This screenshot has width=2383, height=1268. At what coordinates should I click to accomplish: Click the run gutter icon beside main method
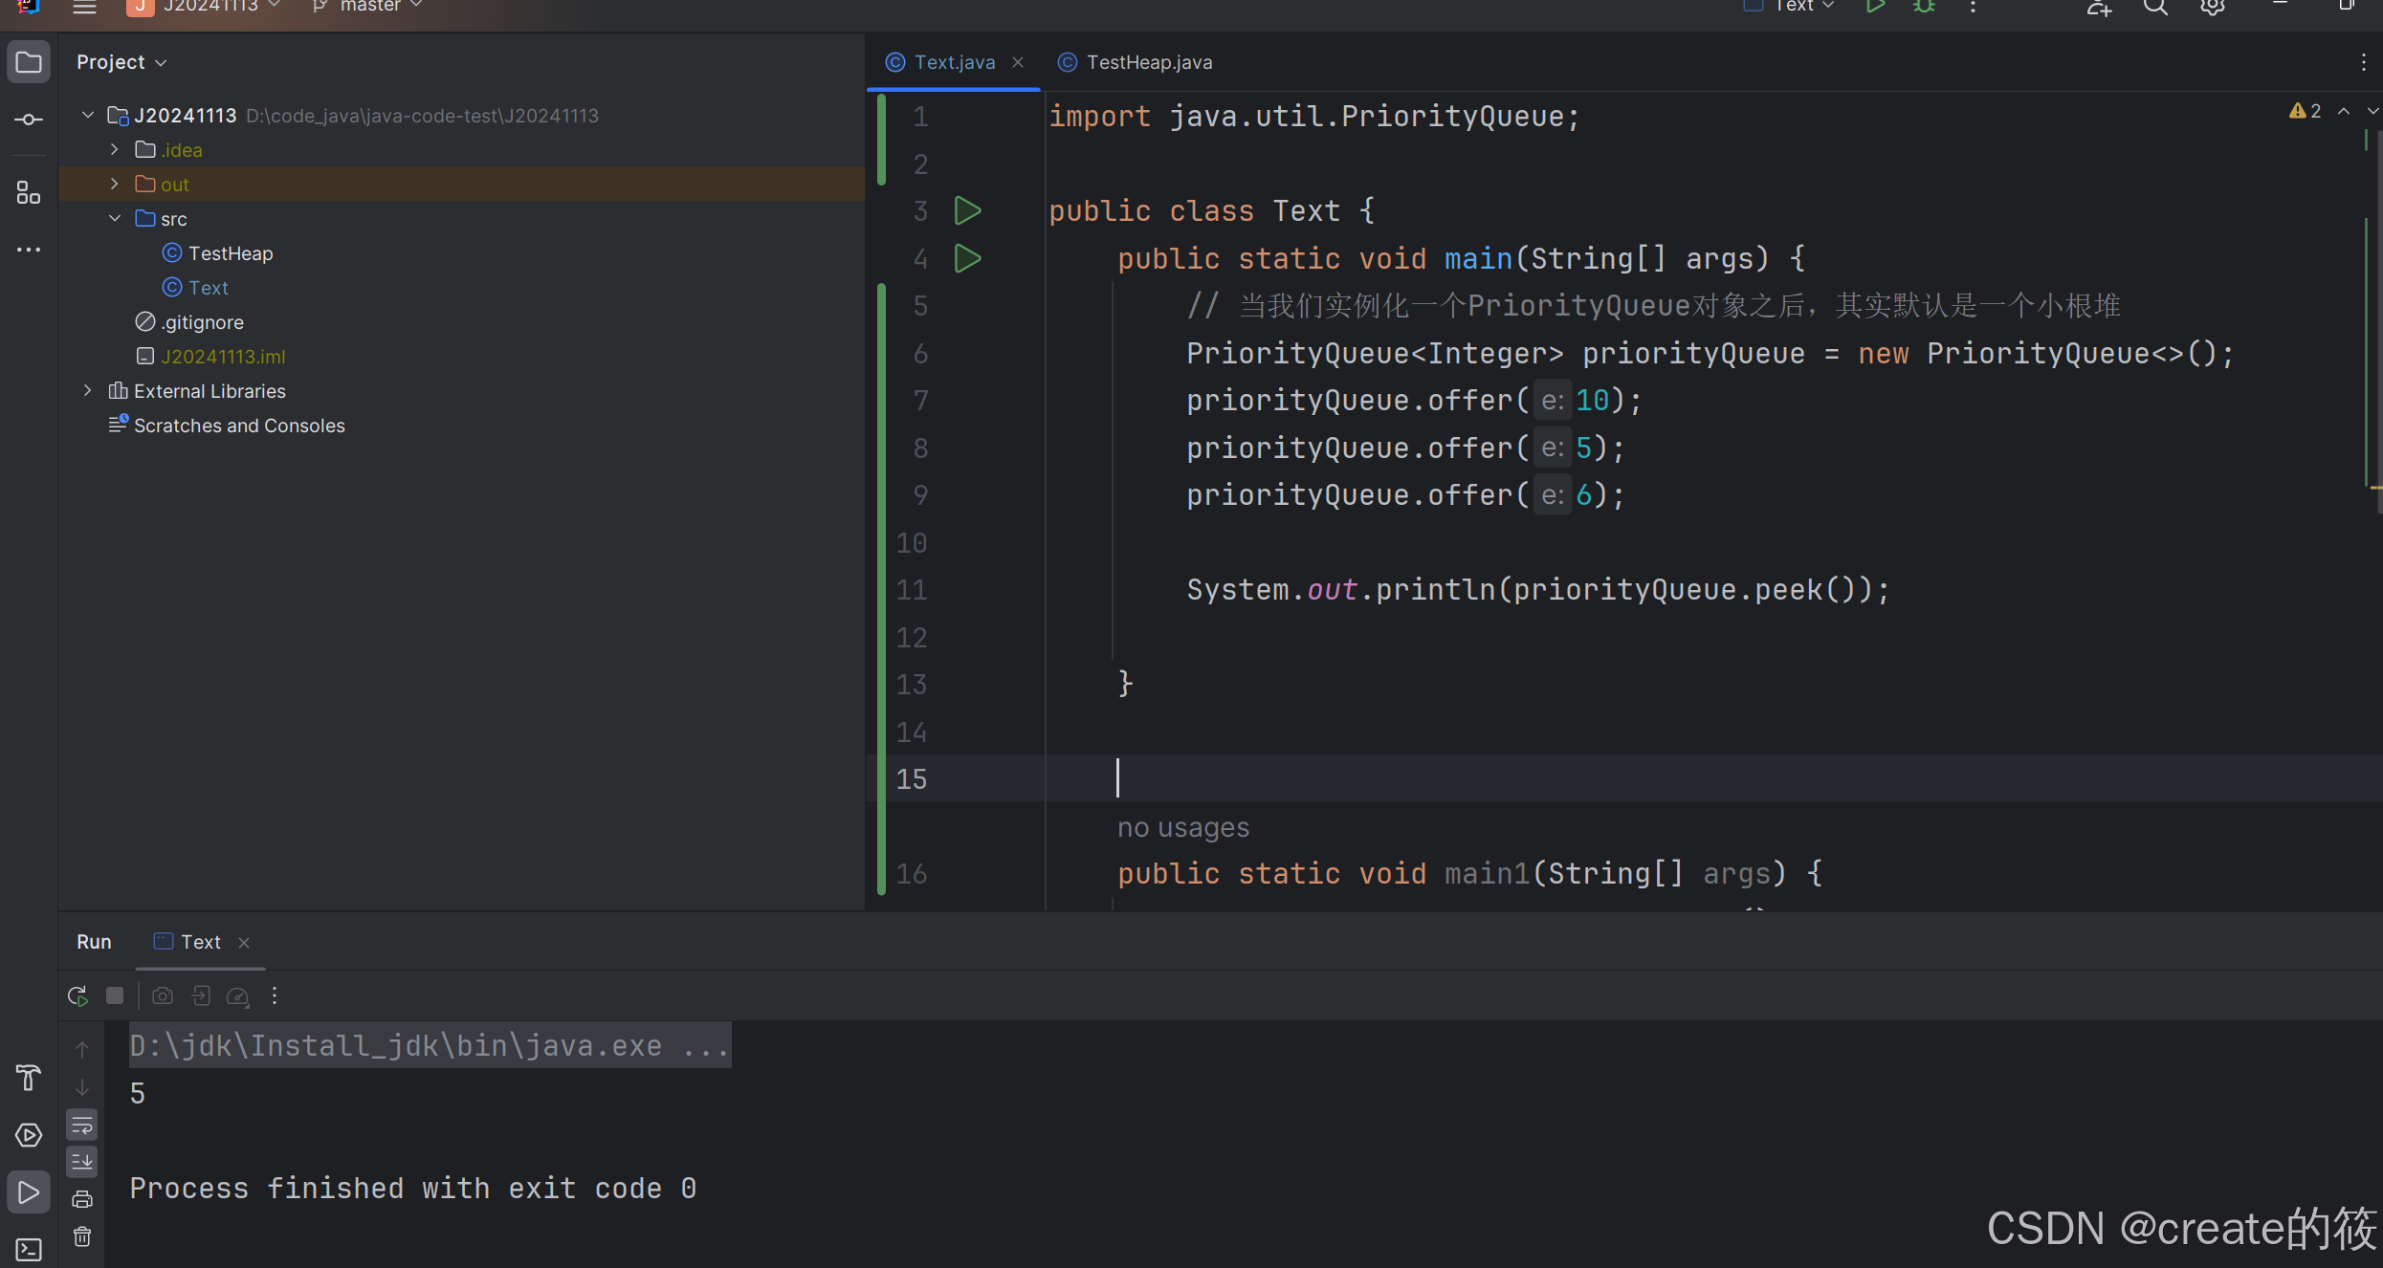click(967, 258)
